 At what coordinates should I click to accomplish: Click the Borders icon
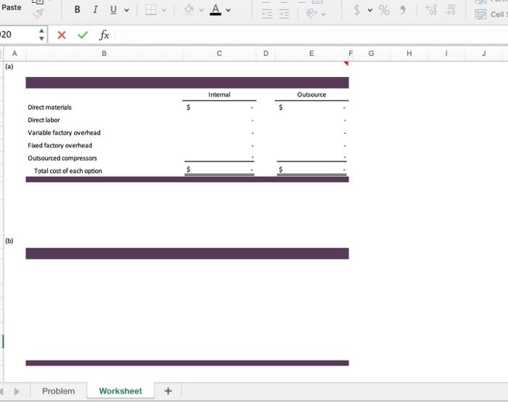point(151,10)
